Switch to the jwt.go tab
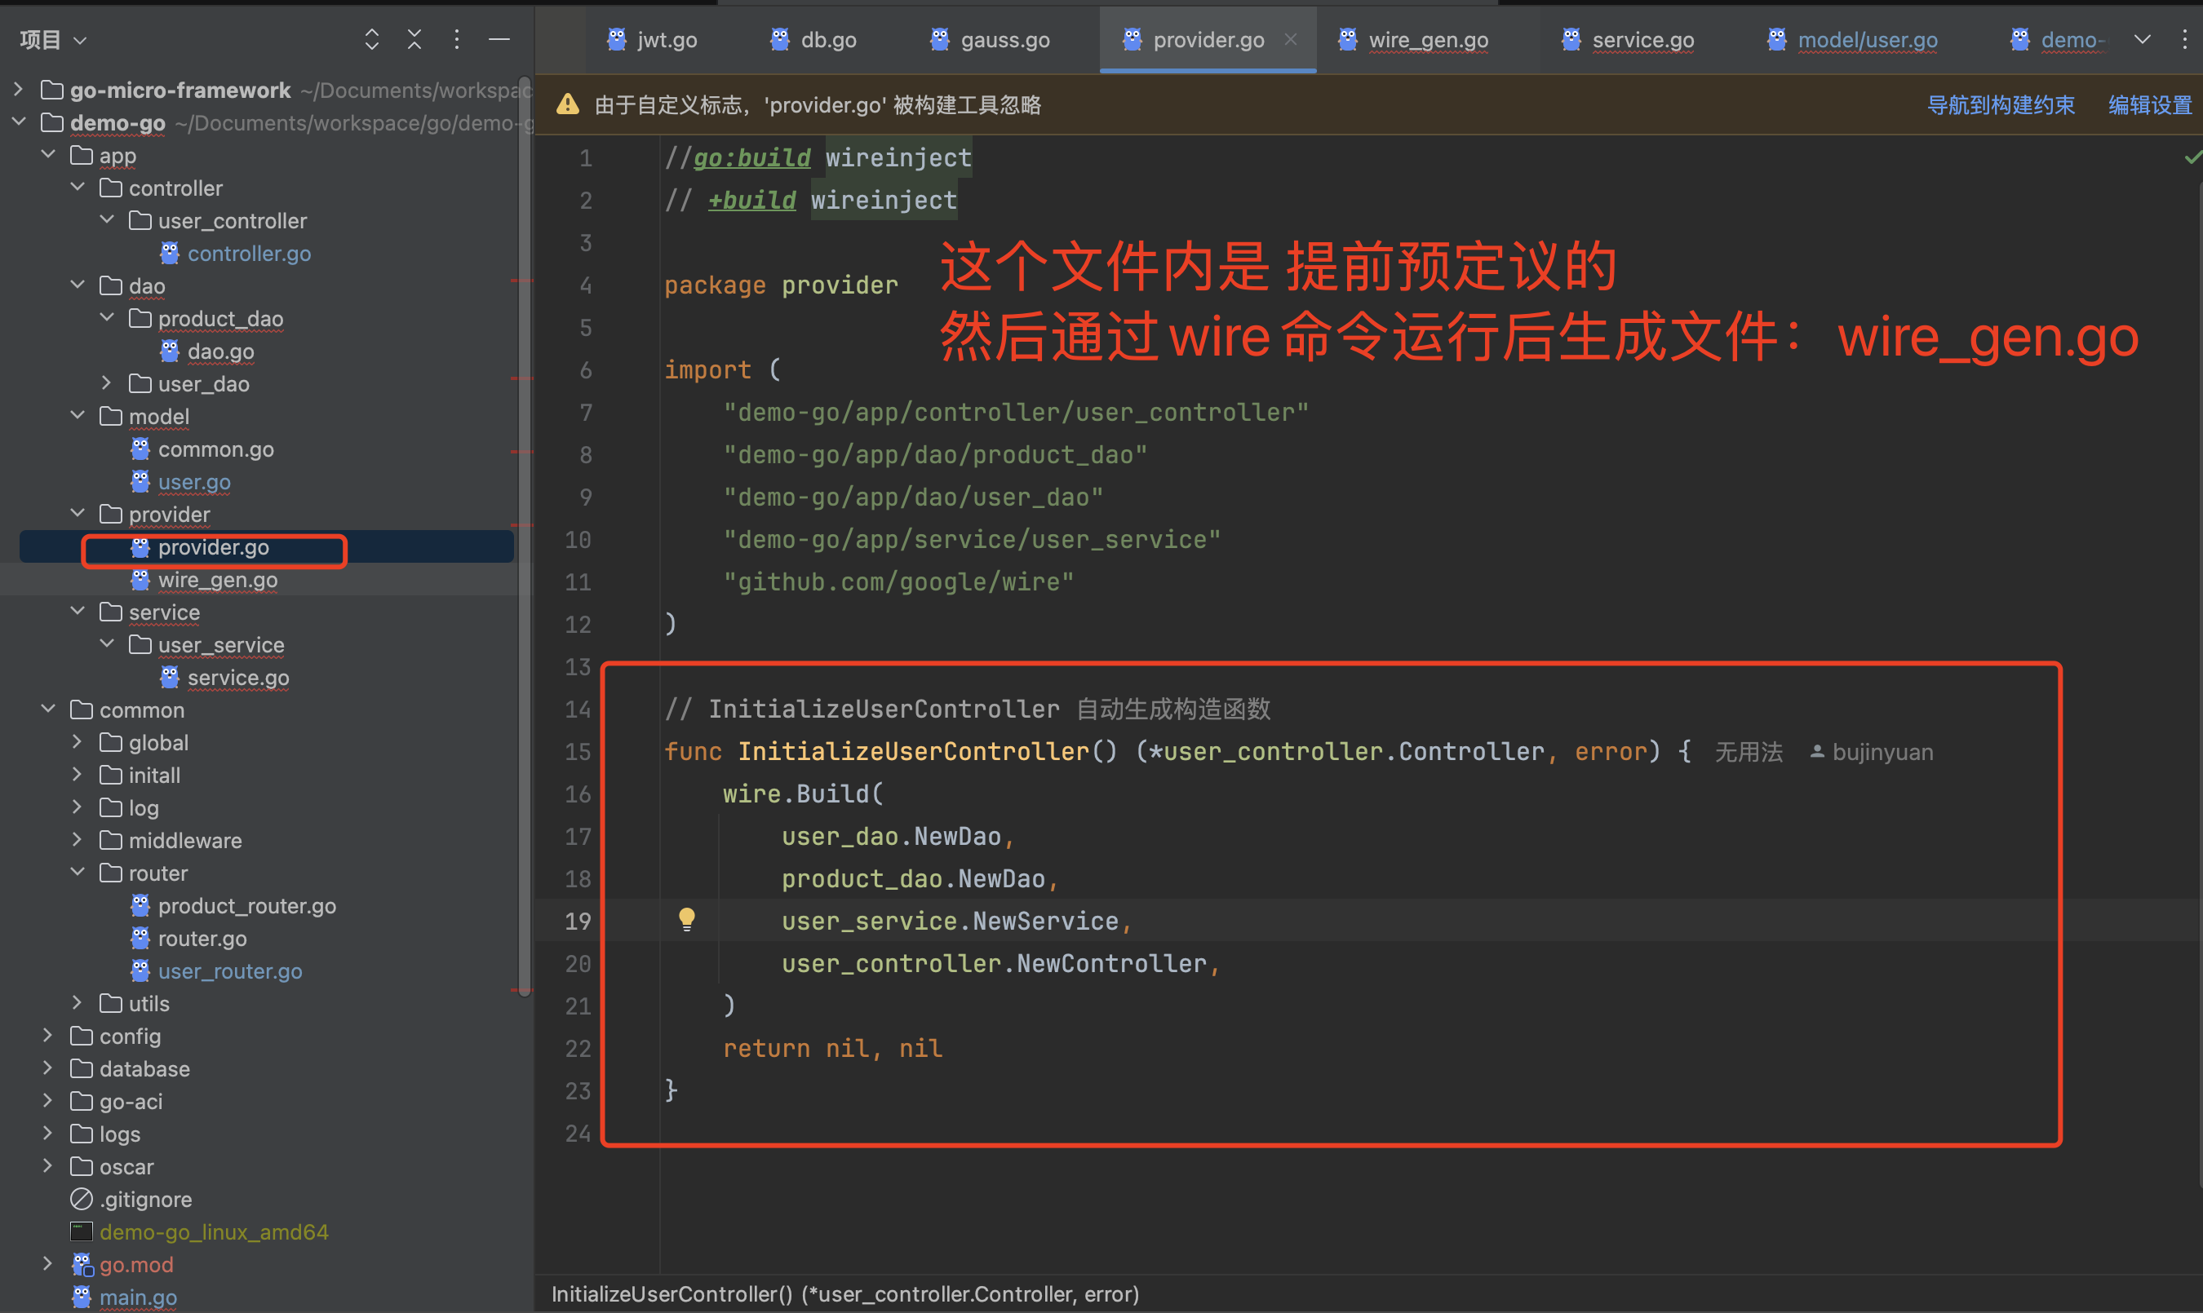Screen dimensions: 2203x1313 click(666, 40)
